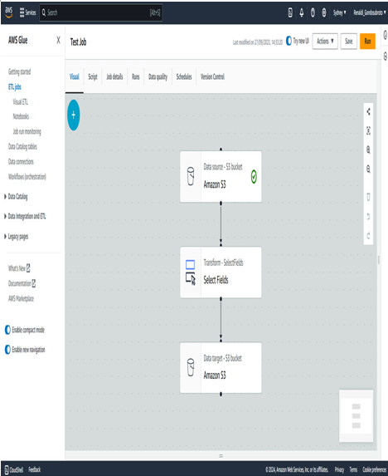The width and height of the screenshot is (388, 476).
Task: Open the help question mark icon
Action: pos(313,12)
